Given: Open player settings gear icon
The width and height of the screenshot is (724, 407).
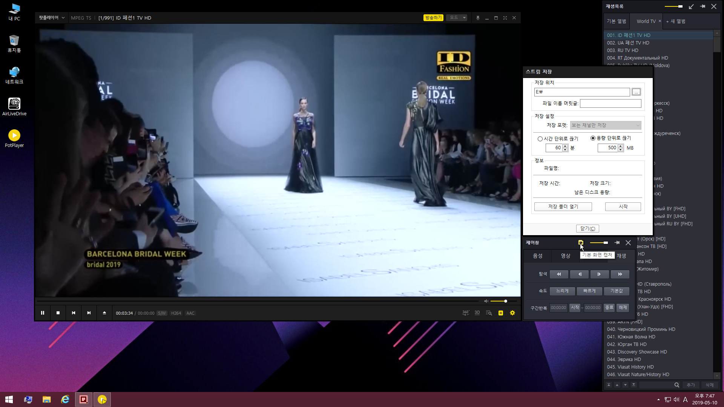Looking at the screenshot, I should coord(512,313).
